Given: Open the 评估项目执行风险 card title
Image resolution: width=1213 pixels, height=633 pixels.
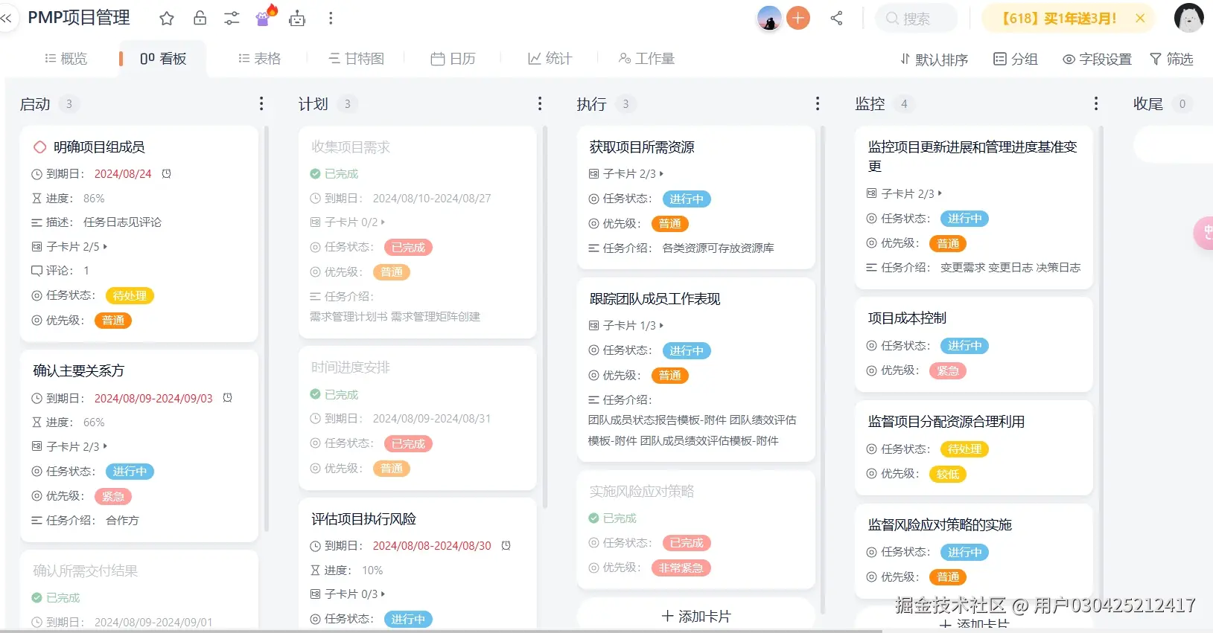Looking at the screenshot, I should pos(363,519).
